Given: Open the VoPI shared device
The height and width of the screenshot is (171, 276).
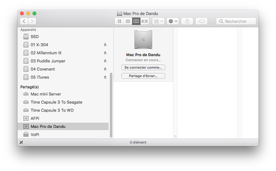Looking at the screenshot, I should pos(63,134).
